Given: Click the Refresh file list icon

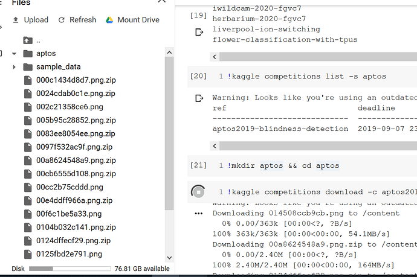Looking at the screenshot, I should pyautogui.click(x=62, y=20).
